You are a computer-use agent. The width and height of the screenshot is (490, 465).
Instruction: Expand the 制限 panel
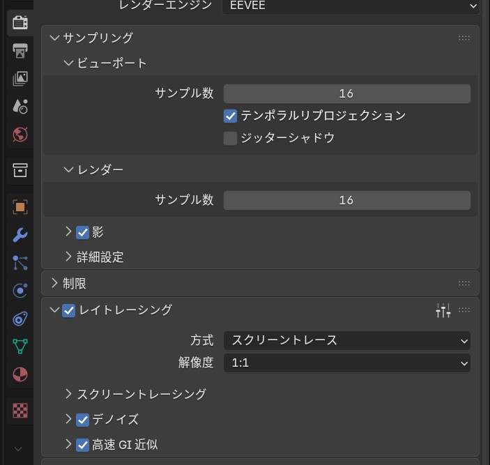pos(74,284)
